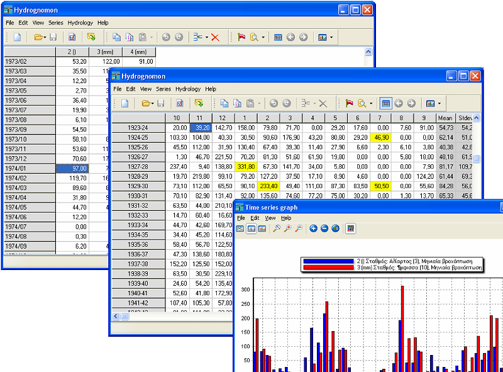
Task: Select the magnifier zoom tool in graph window
Action: 275,228
